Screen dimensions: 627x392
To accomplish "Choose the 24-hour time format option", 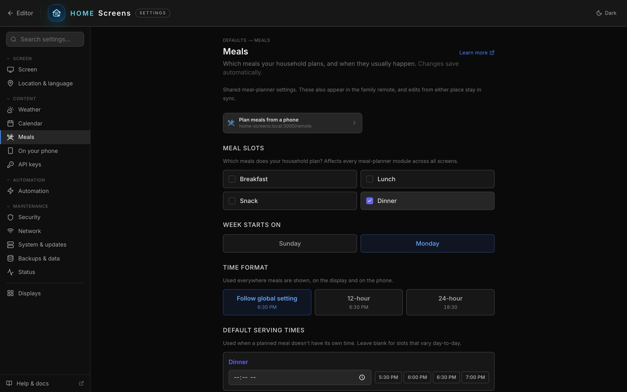I will [x=450, y=302].
